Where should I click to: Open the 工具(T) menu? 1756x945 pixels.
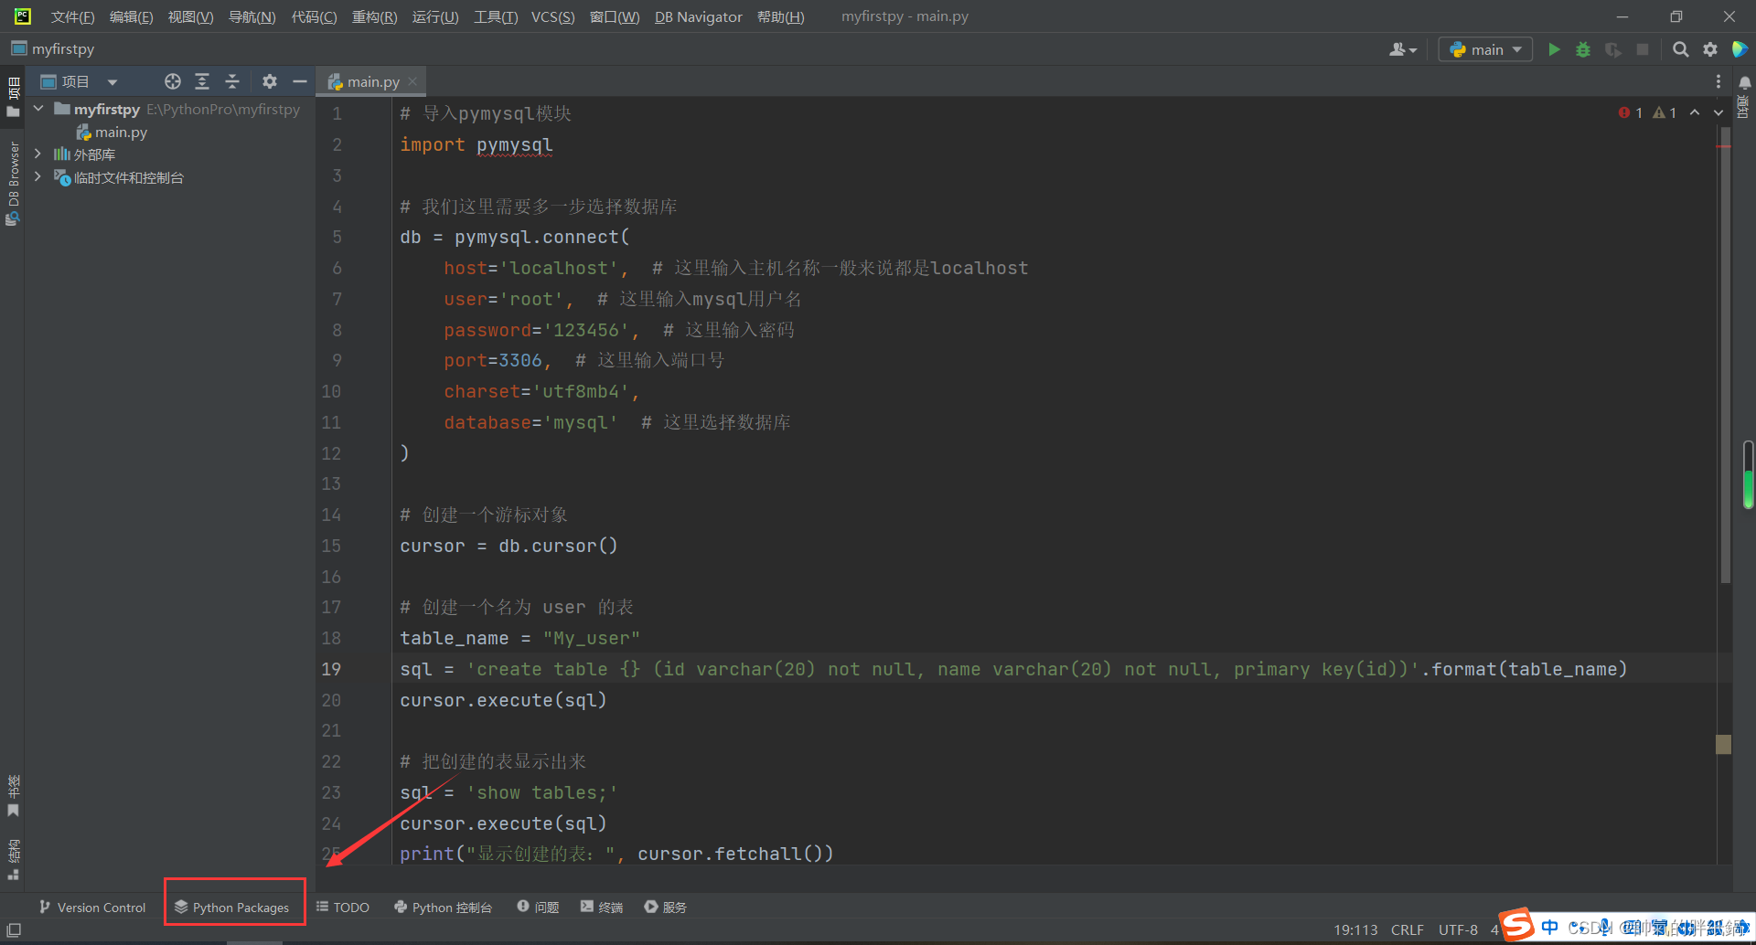pos(495,16)
